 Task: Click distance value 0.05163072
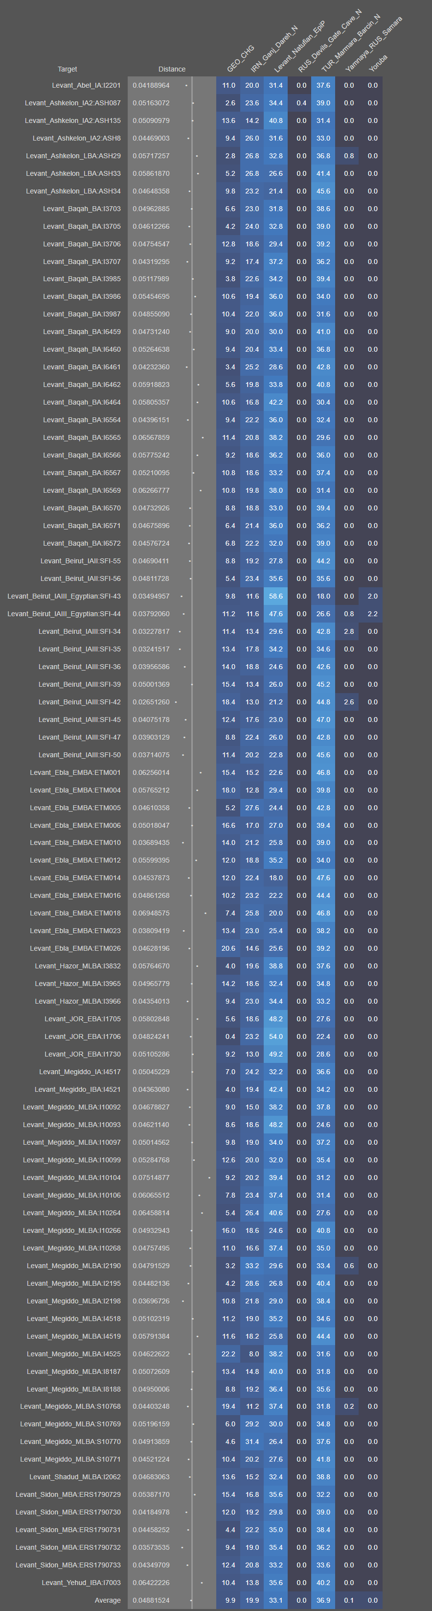point(151,103)
